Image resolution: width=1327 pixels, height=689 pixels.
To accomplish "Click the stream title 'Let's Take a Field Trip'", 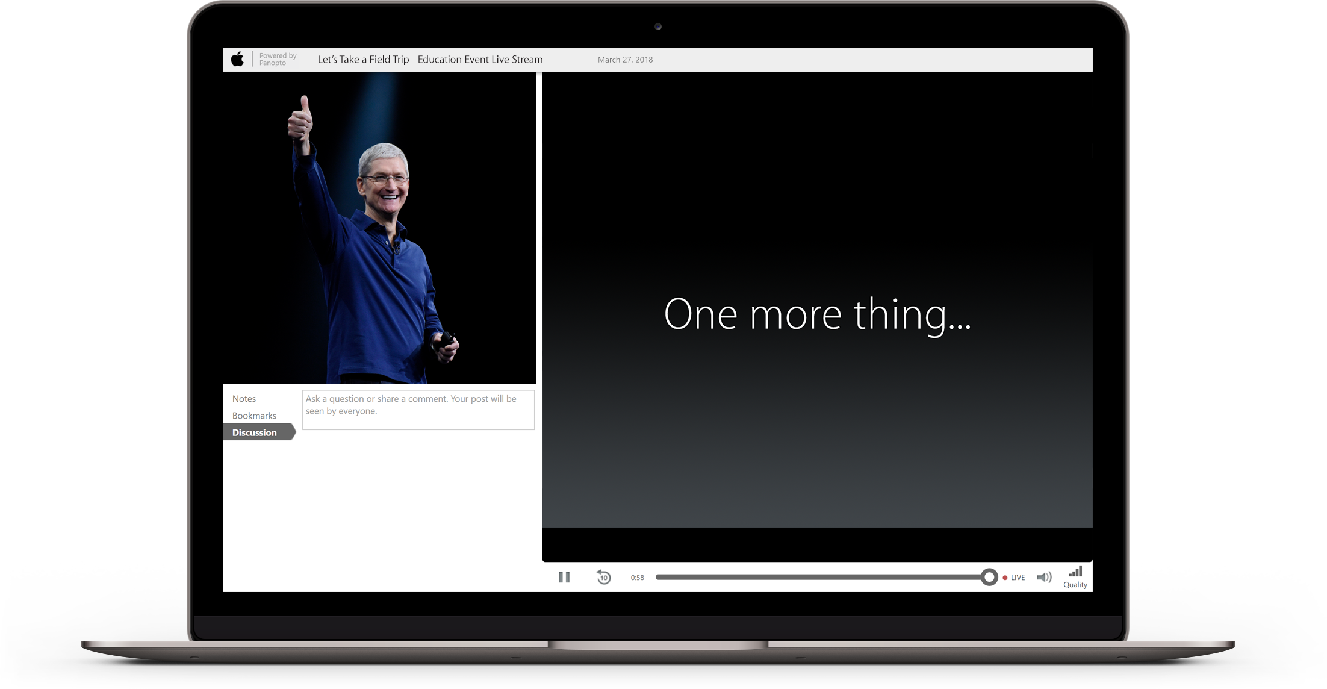I will [x=430, y=59].
